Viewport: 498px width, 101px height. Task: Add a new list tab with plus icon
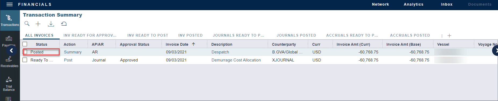click(x=449, y=36)
